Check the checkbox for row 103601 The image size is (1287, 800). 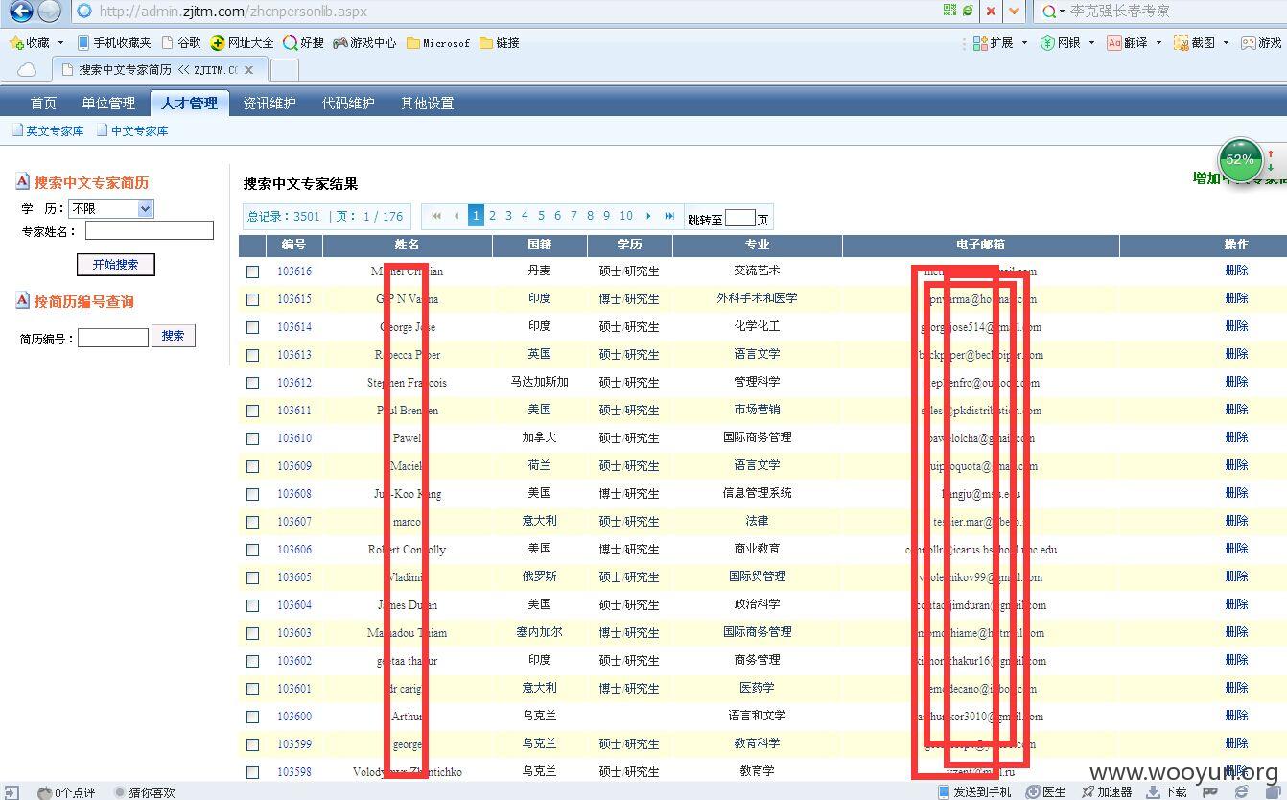tap(252, 689)
